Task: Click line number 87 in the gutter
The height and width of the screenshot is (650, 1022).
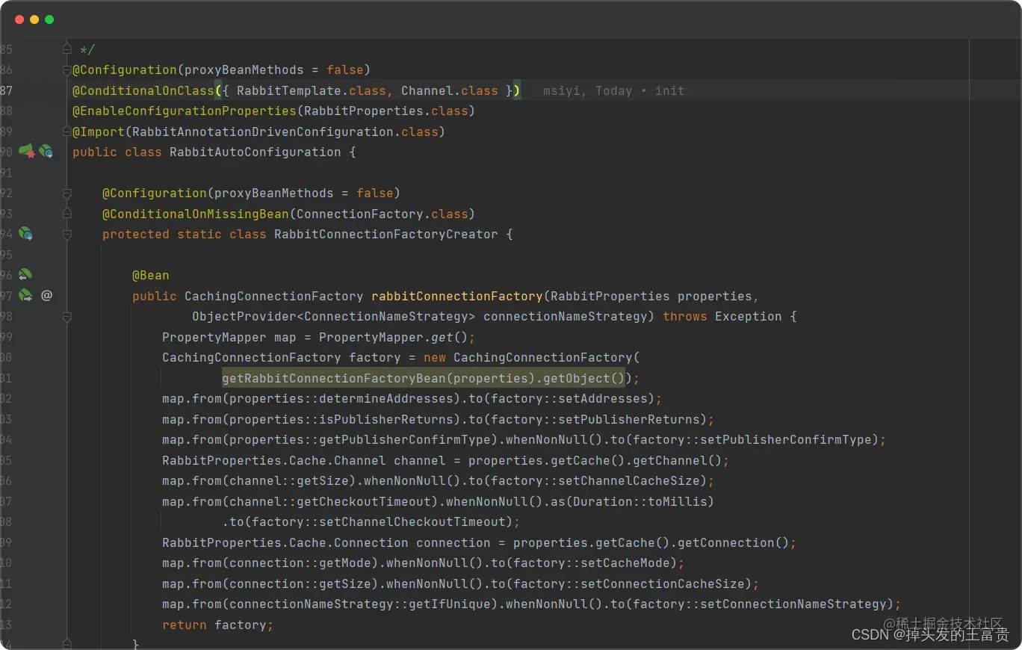Action: [6, 90]
